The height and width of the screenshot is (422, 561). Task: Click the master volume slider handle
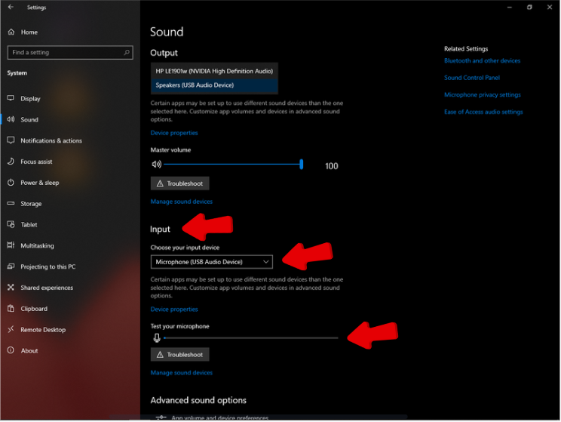click(x=302, y=164)
